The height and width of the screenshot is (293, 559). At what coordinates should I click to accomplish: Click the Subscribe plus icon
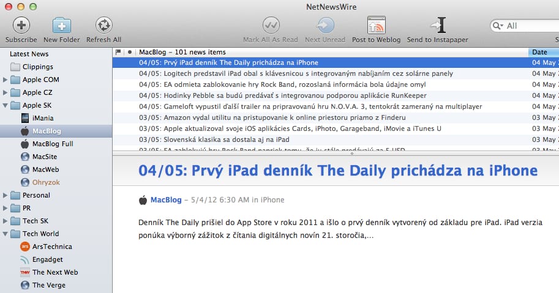coord(21,25)
